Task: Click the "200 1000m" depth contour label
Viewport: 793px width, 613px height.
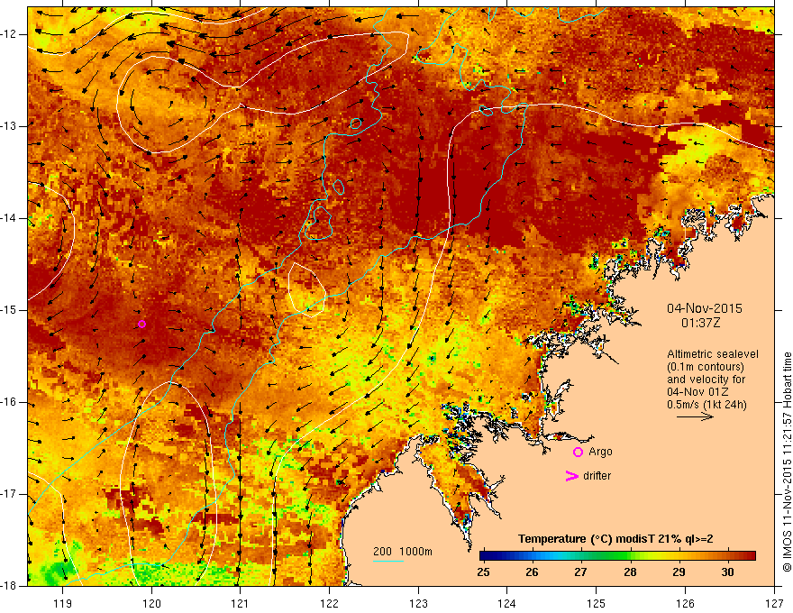Action: 403,552
